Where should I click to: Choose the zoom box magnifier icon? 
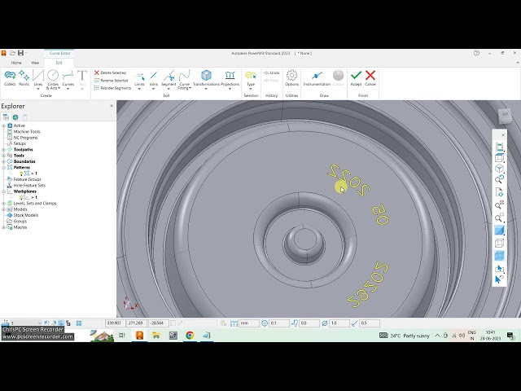tap(499, 218)
